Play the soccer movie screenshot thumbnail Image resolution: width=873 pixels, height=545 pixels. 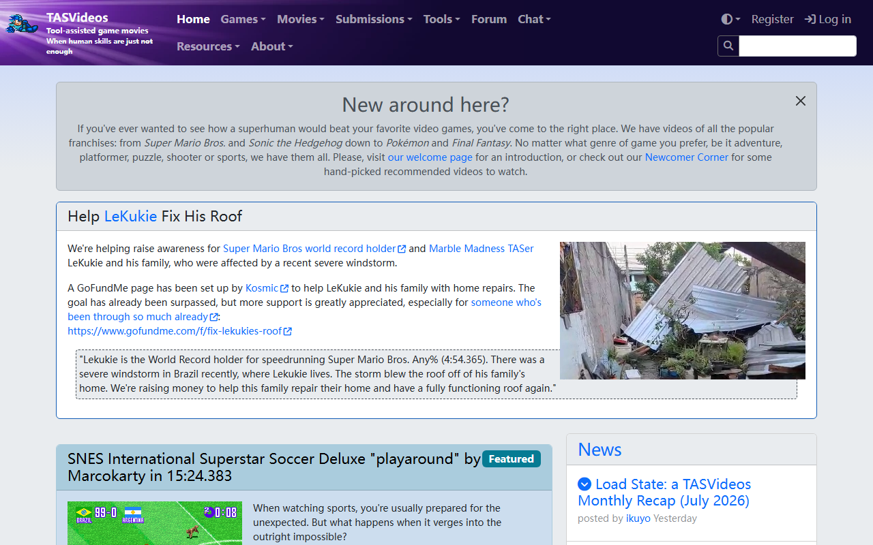[155, 523]
